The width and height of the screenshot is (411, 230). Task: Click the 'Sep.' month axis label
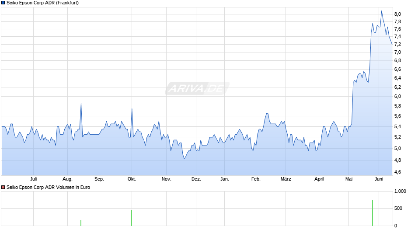coord(99,179)
